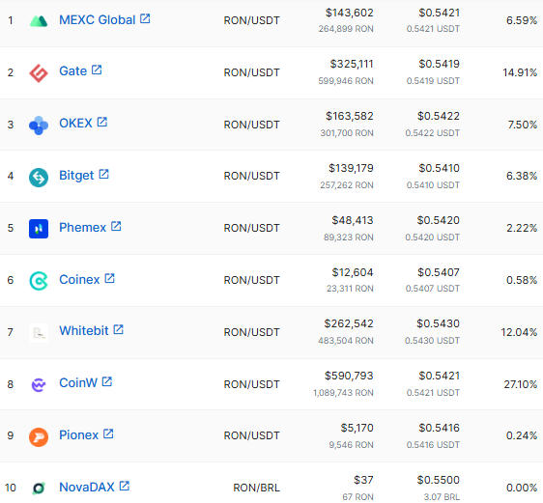Open the MEXC Global exchange link
This screenshot has width=543, height=503.
pos(98,20)
